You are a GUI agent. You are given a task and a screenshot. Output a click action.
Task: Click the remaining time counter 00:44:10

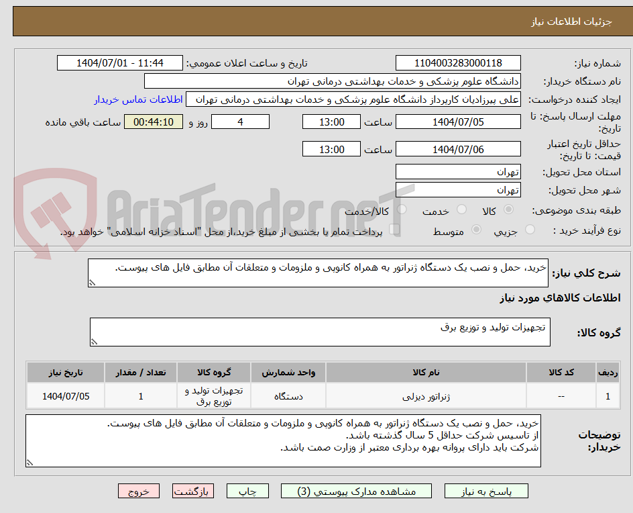pyautogui.click(x=153, y=122)
